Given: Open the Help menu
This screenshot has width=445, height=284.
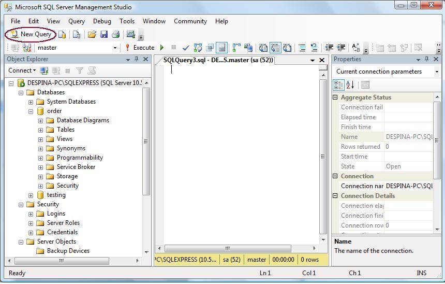Looking at the screenshot, I should [x=221, y=21].
